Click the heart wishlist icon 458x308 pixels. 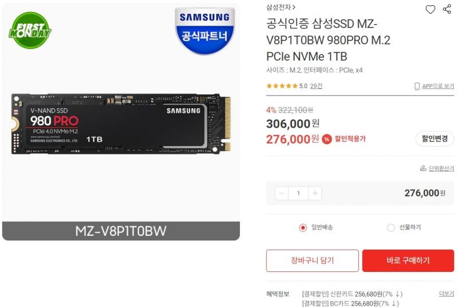click(x=430, y=9)
